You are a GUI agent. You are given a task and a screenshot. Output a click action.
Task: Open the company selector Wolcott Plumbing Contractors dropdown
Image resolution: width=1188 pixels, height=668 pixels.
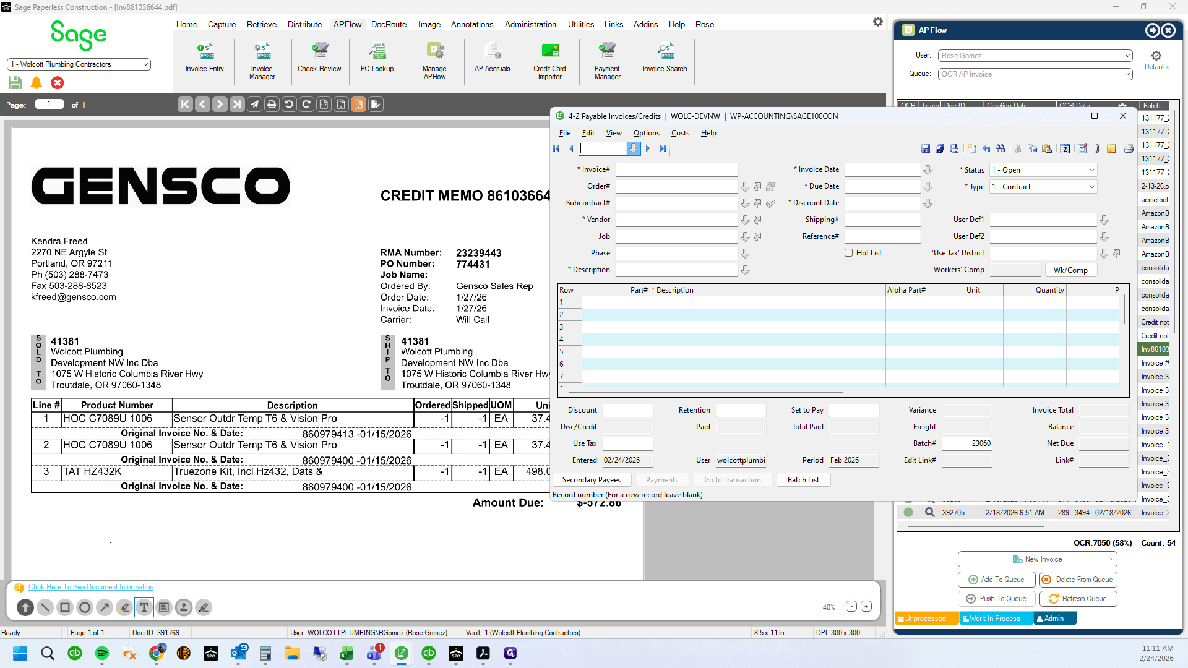click(79, 64)
